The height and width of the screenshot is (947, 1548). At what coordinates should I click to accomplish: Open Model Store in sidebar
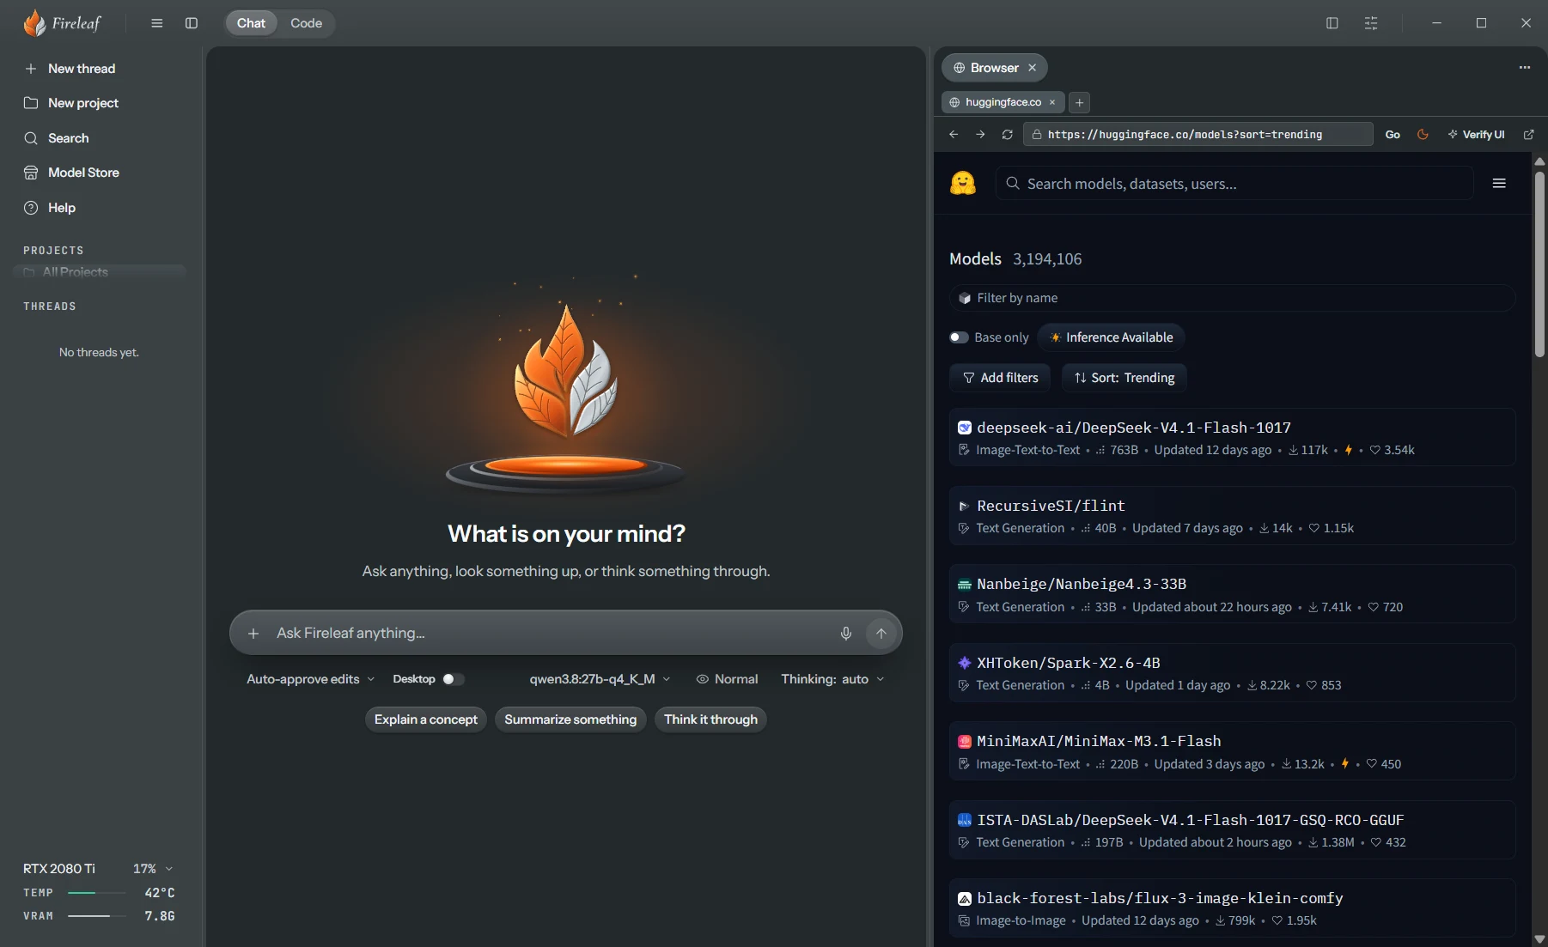coord(82,173)
